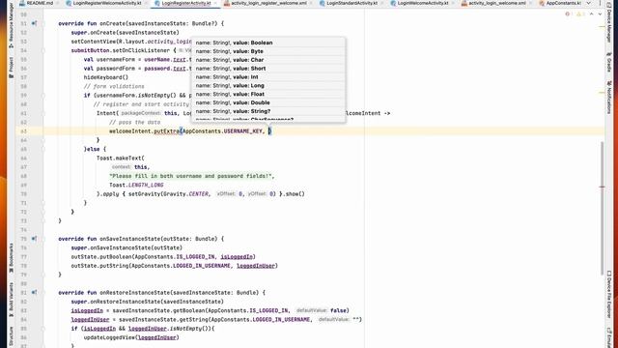Select the 'value: Int' overload hint
This screenshot has width=618, height=348.
(x=268, y=77)
